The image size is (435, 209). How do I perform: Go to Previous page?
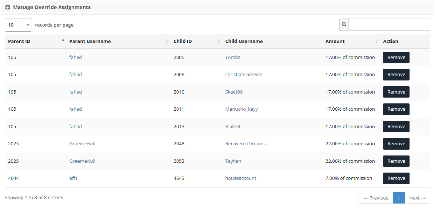tap(376, 198)
